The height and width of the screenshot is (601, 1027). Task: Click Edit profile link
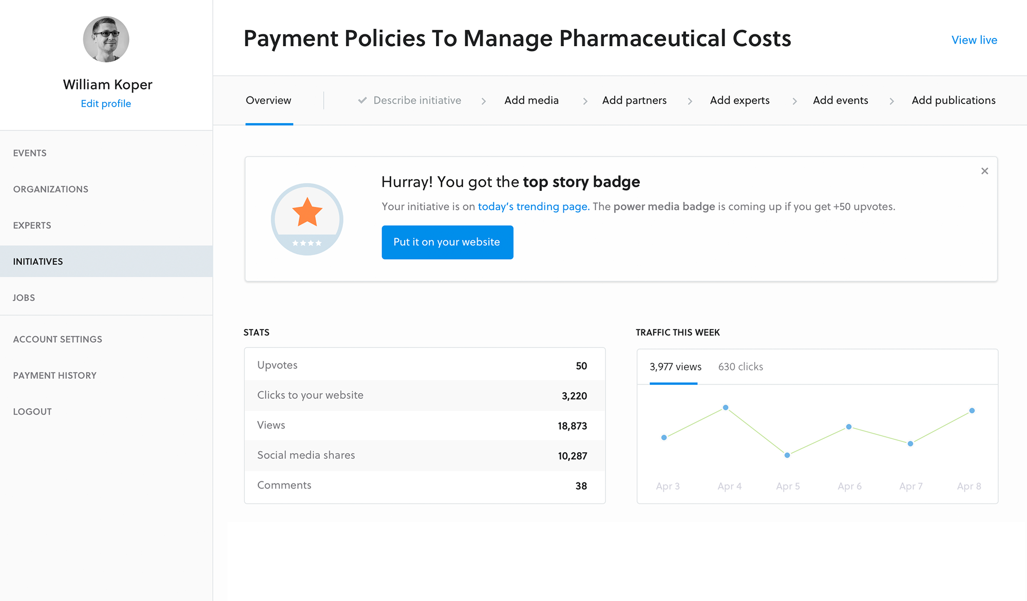pos(106,104)
